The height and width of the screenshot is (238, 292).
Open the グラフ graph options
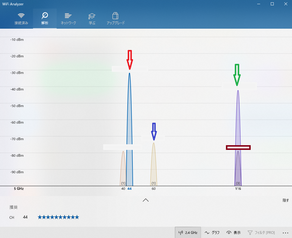(x=212, y=232)
